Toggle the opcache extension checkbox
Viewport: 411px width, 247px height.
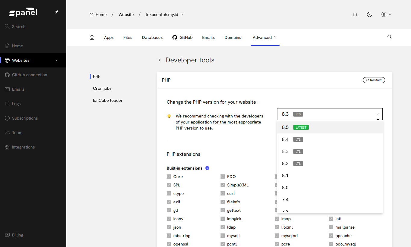point(331,236)
